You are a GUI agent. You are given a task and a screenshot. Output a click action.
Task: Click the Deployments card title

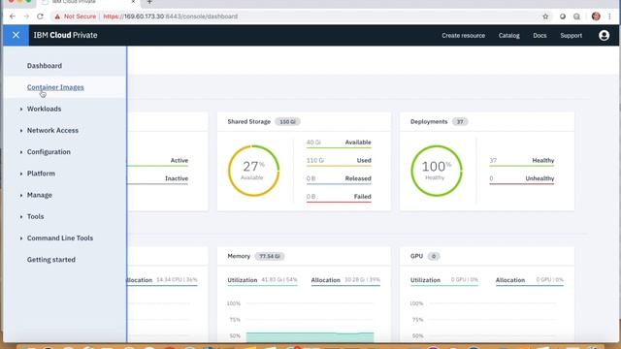click(x=429, y=122)
